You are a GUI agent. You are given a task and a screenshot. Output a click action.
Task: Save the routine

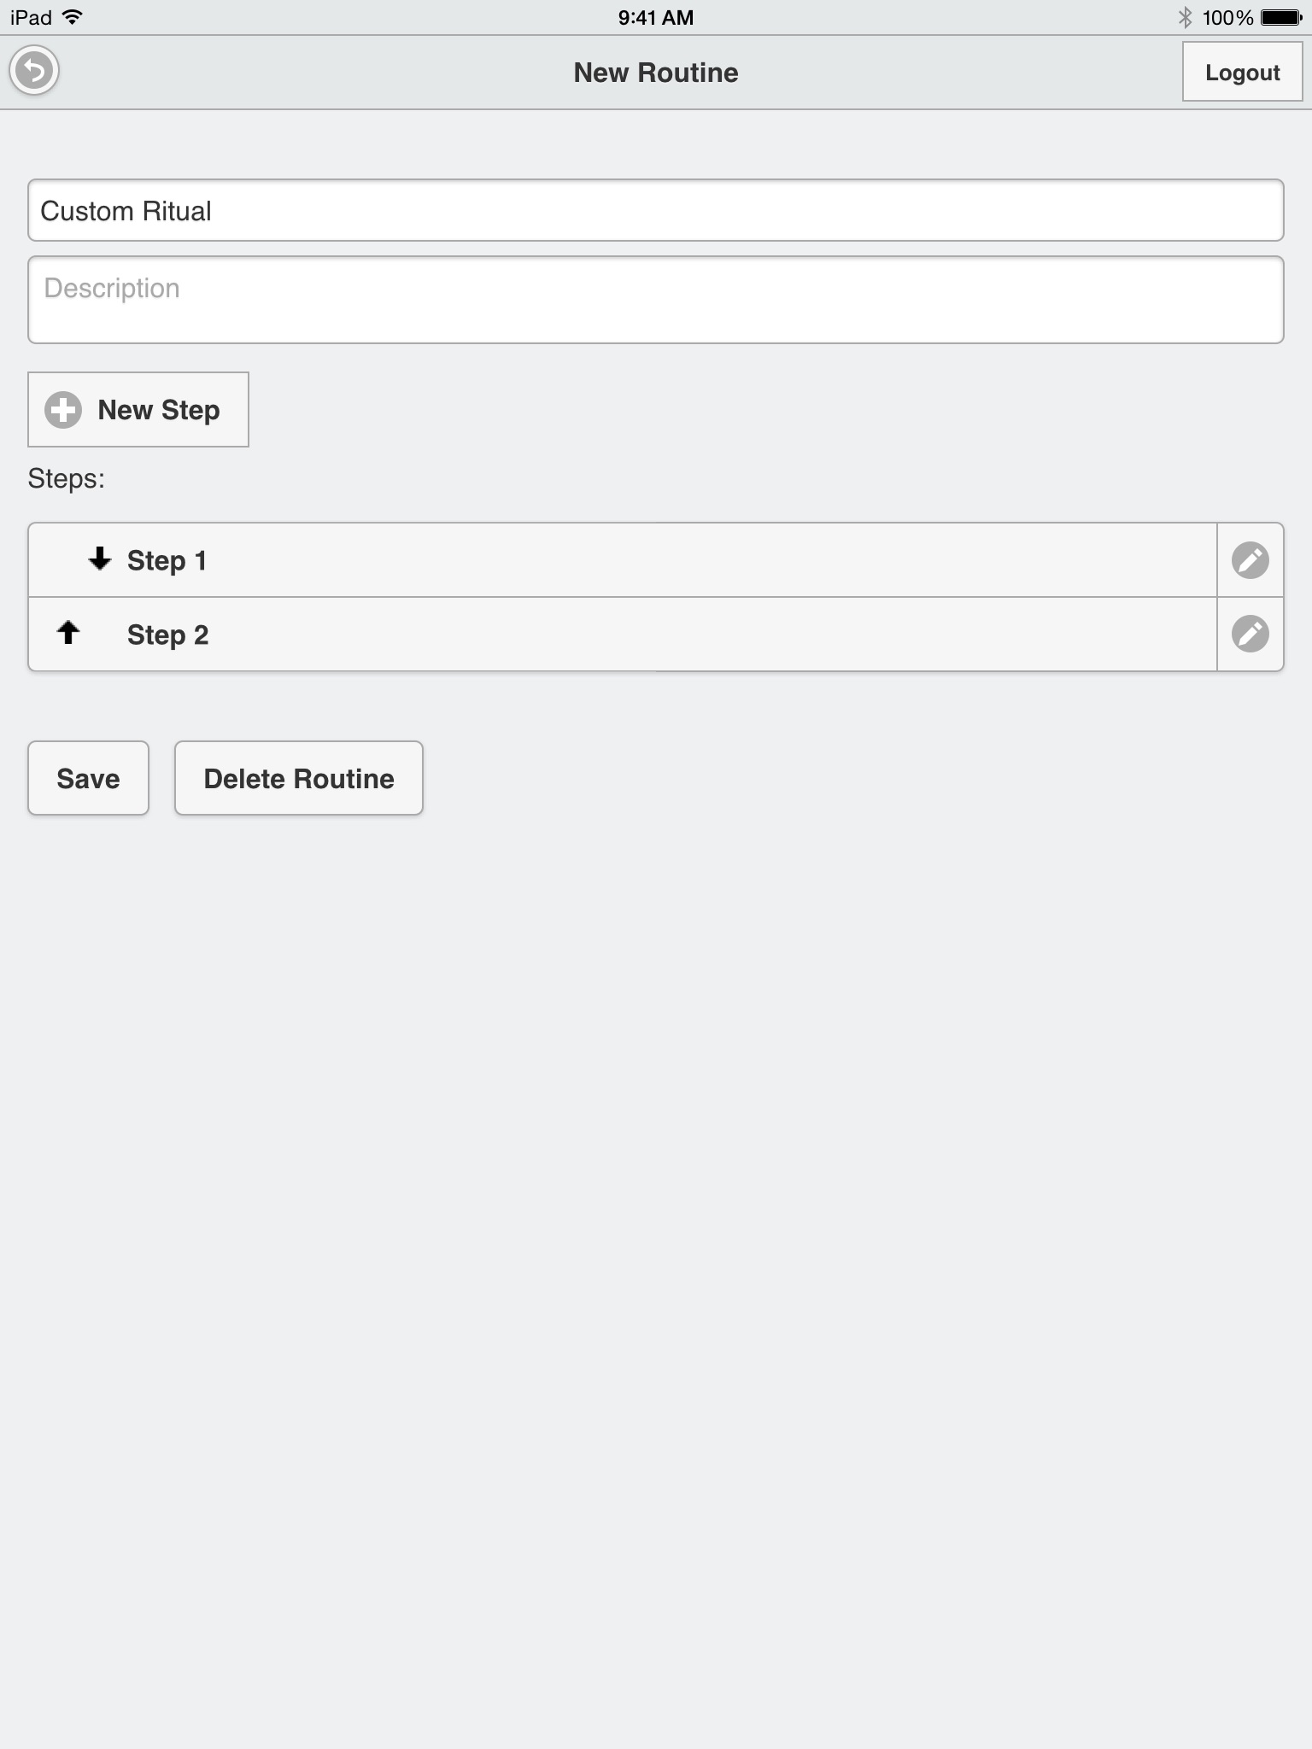coord(88,778)
